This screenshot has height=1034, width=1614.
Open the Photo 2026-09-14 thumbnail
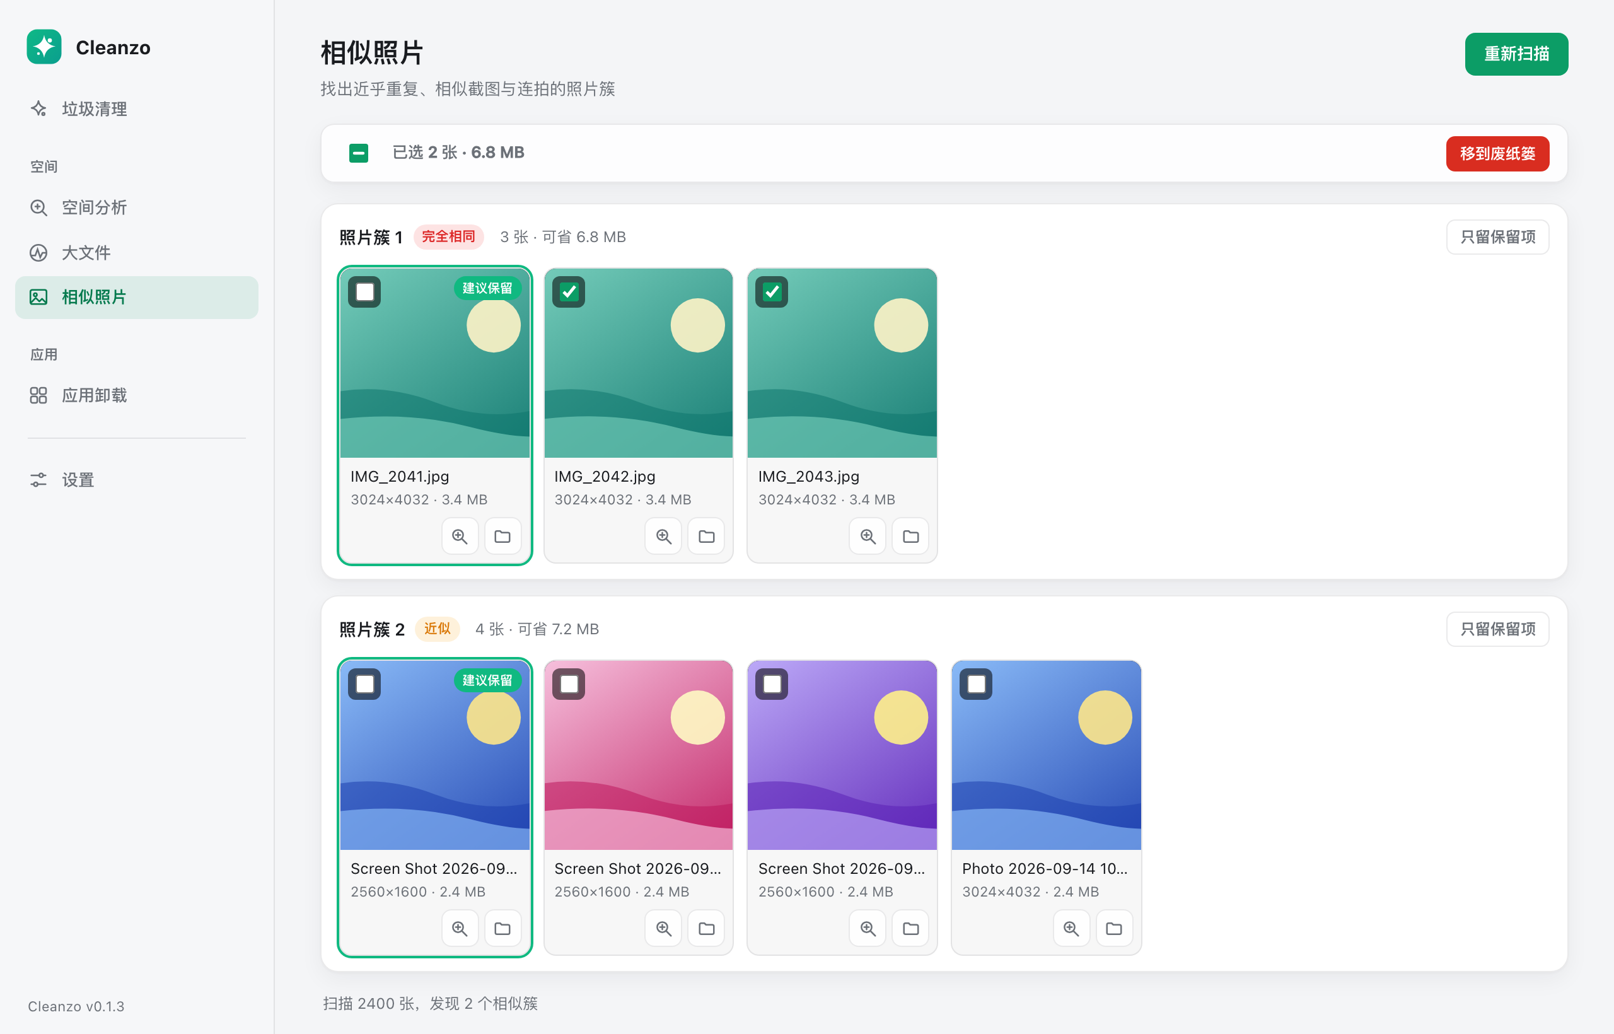1046,755
